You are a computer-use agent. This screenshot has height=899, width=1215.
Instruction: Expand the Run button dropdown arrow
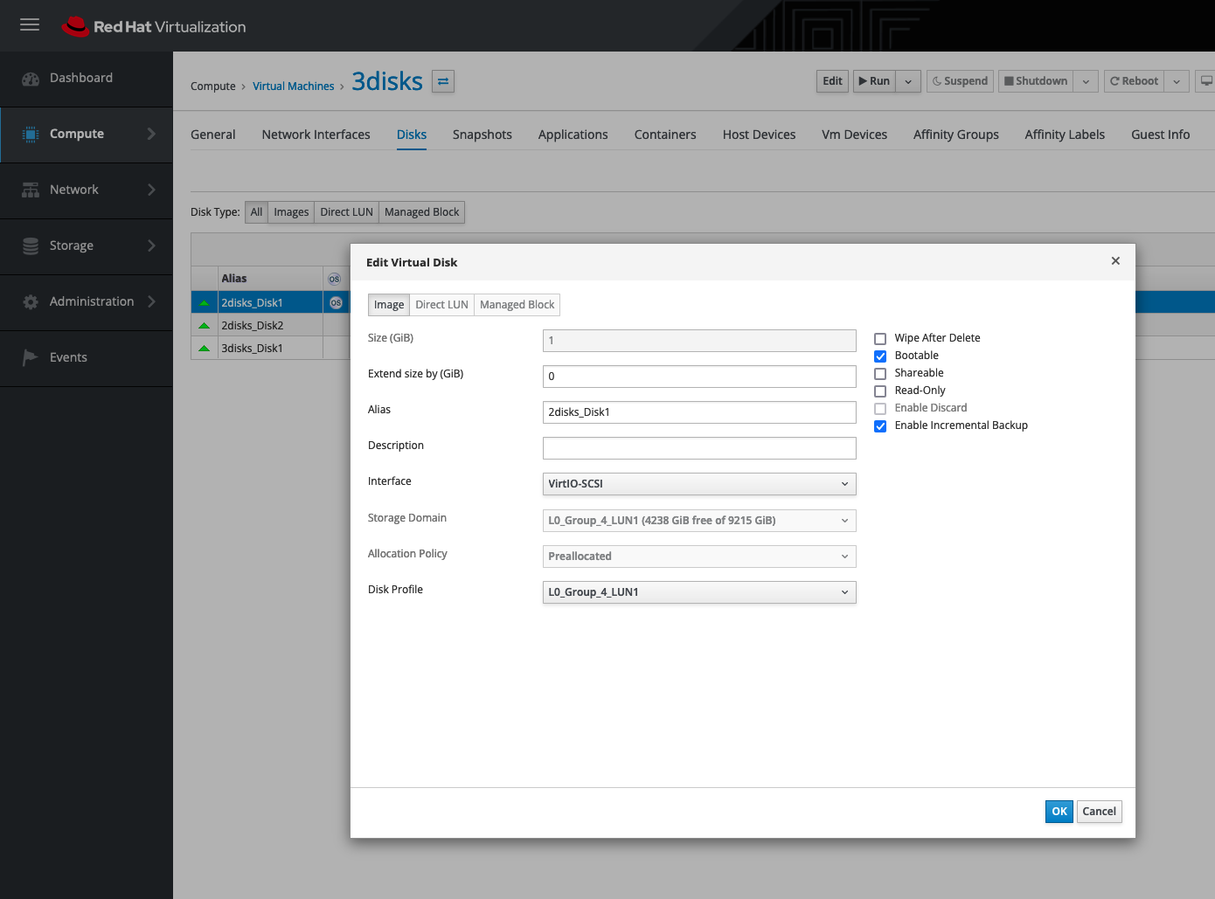point(908,81)
